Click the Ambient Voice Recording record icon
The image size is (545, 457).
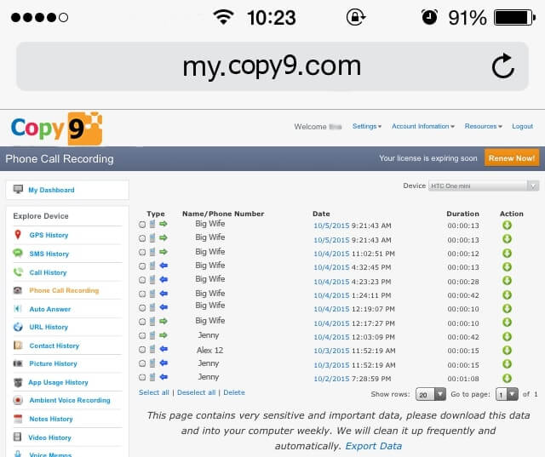click(18, 400)
